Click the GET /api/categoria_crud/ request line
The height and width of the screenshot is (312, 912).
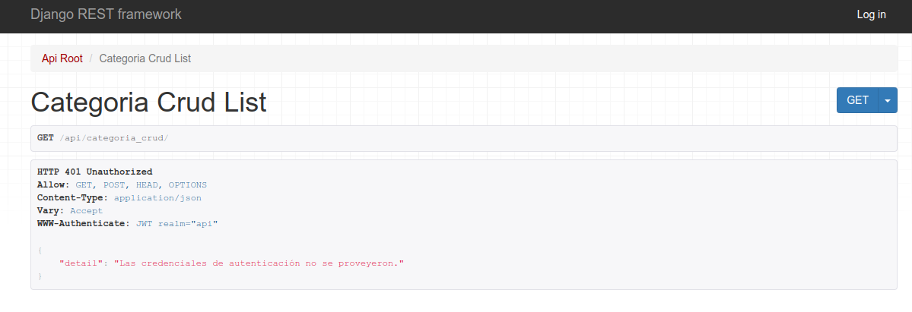(x=103, y=138)
